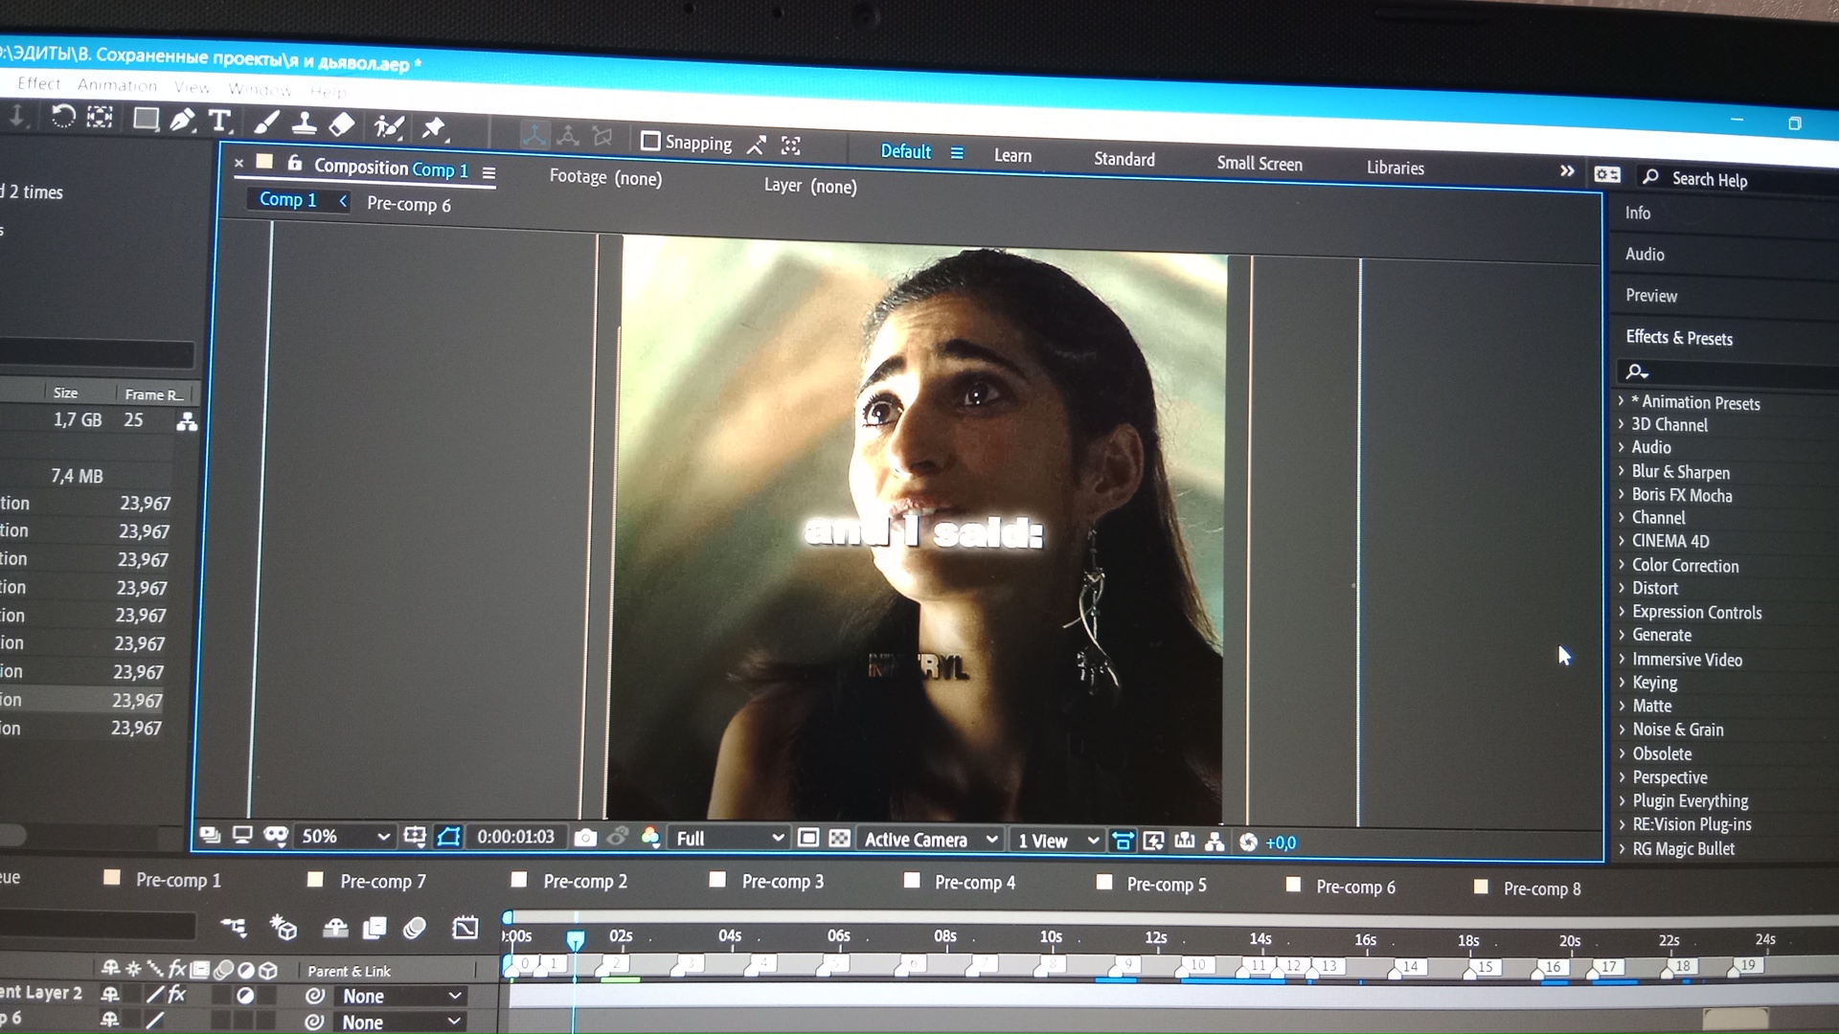The image size is (1839, 1034).
Task: Open the Animation menu
Action: 117,85
